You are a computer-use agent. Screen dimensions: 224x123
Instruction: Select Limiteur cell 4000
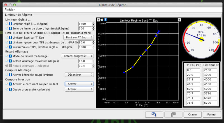click(210, 80)
